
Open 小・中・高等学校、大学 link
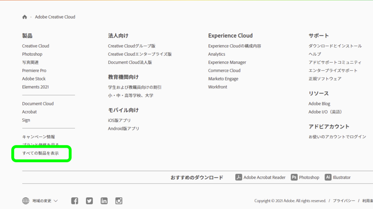(131, 96)
